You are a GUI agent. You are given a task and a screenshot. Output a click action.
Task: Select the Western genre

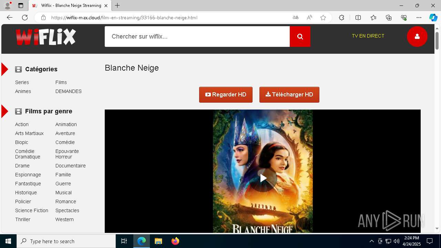[64, 219]
